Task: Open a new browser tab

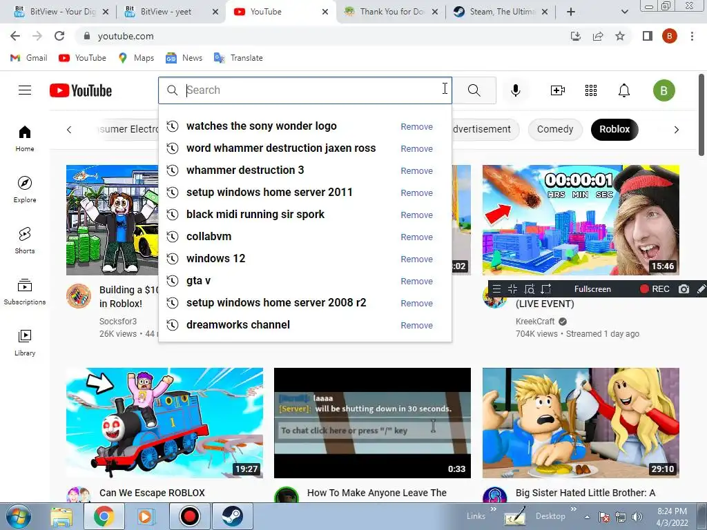Action: coord(571,12)
